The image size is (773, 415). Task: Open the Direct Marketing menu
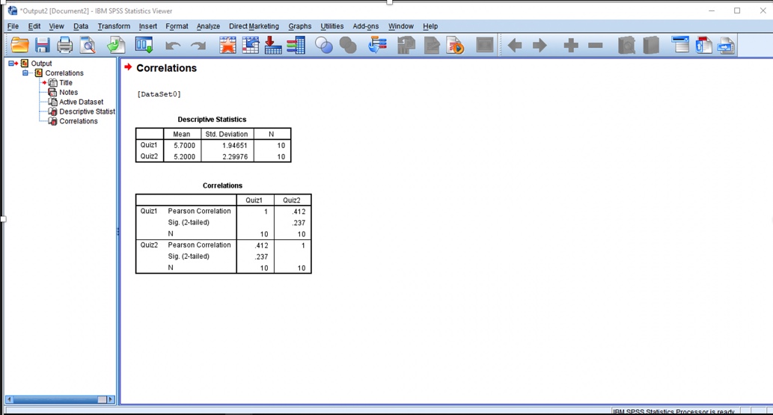254,26
